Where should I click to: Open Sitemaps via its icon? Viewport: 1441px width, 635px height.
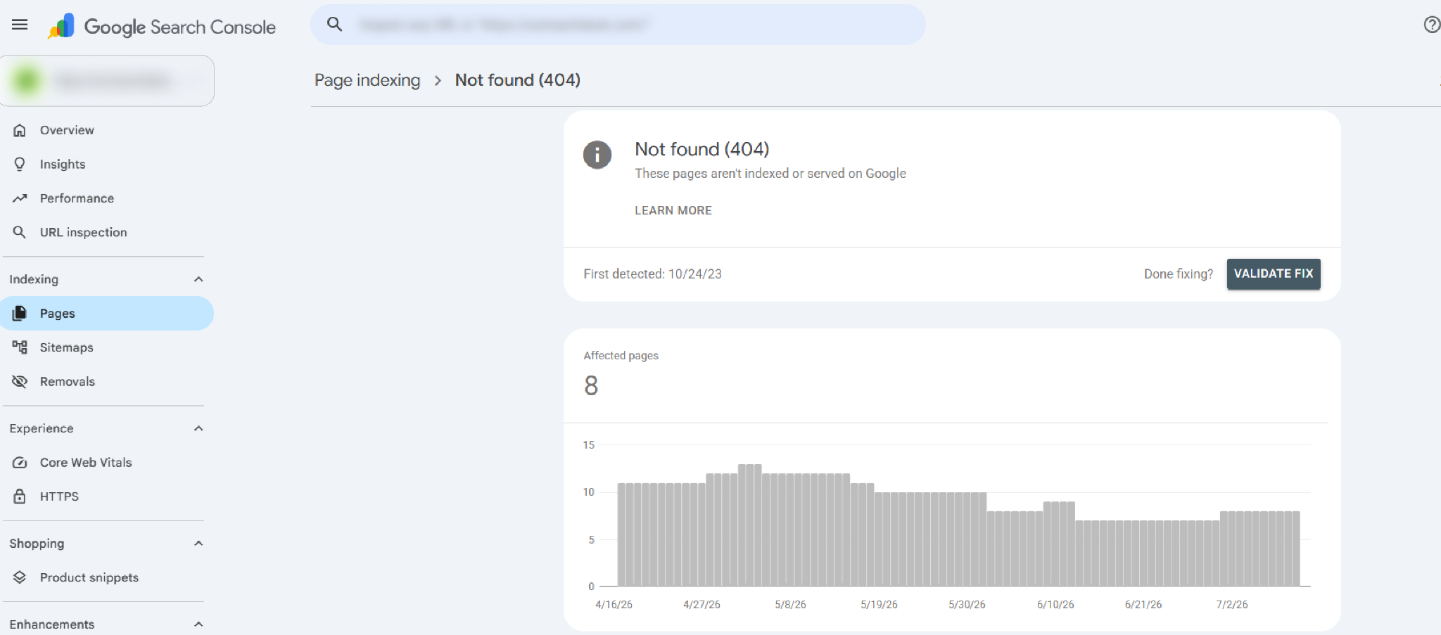pyautogui.click(x=20, y=347)
